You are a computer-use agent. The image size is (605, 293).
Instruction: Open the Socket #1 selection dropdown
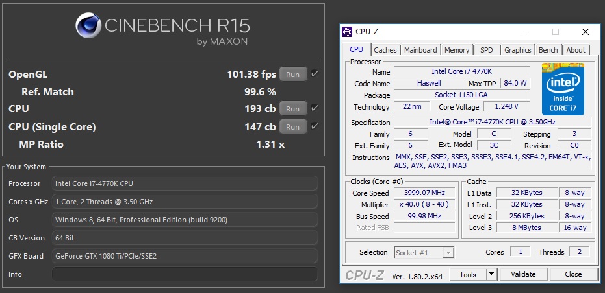424,253
